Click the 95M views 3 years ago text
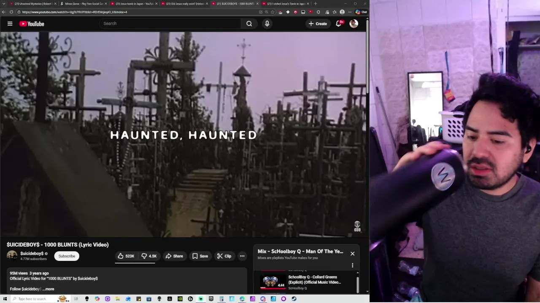Image resolution: width=540 pixels, height=303 pixels. pyautogui.click(x=29, y=273)
